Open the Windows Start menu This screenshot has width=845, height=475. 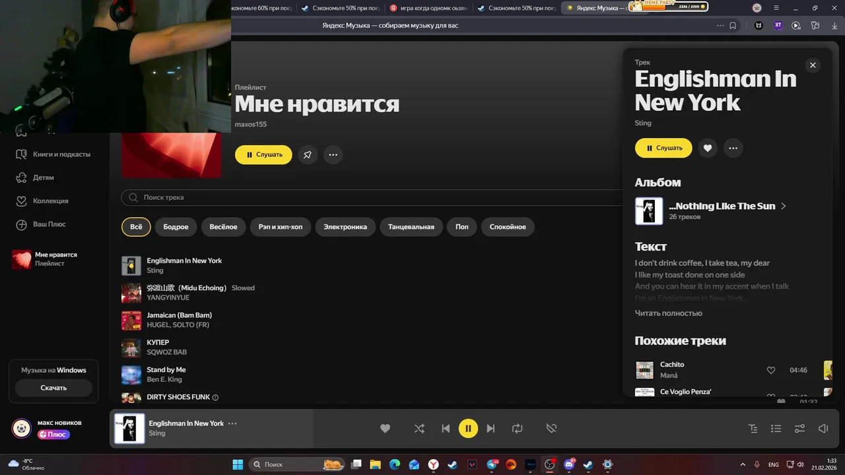238,464
